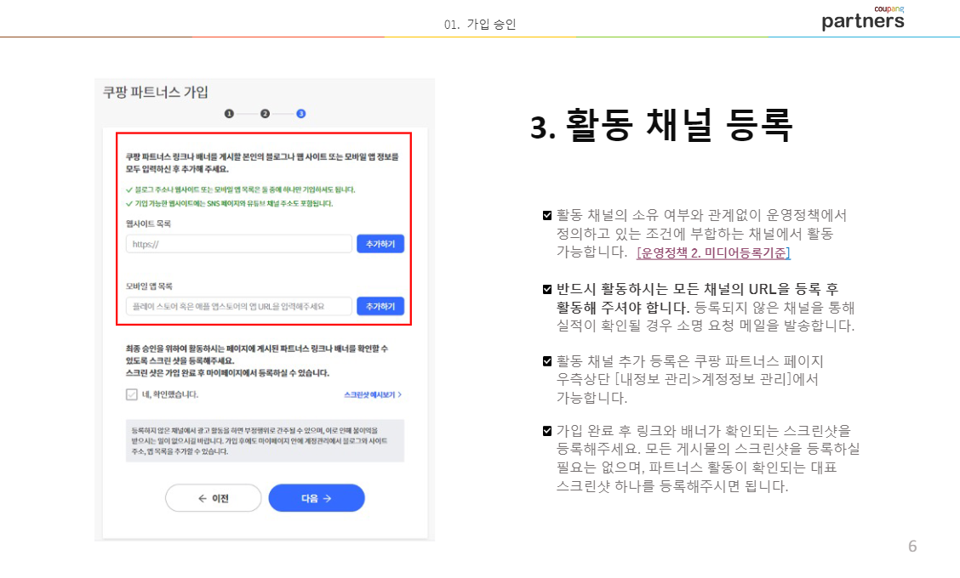Image resolution: width=960 pixels, height=578 pixels.
Task: Click the forward arrow inside the 다음 button
Action: pos(327,498)
